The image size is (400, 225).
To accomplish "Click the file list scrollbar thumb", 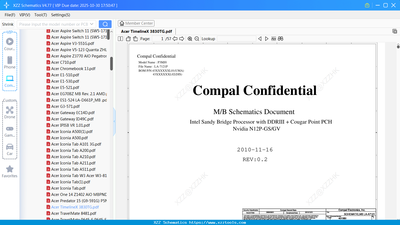I will tap(111, 63).
